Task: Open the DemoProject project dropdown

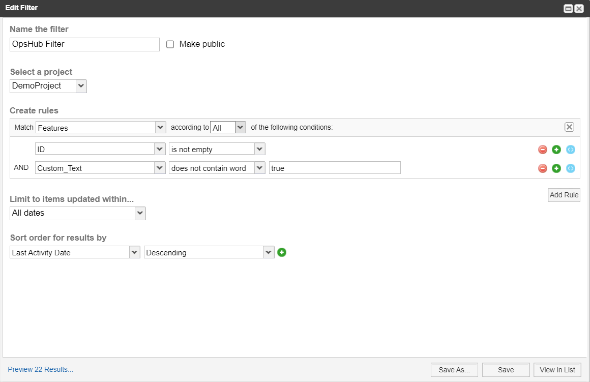Action: click(x=48, y=86)
